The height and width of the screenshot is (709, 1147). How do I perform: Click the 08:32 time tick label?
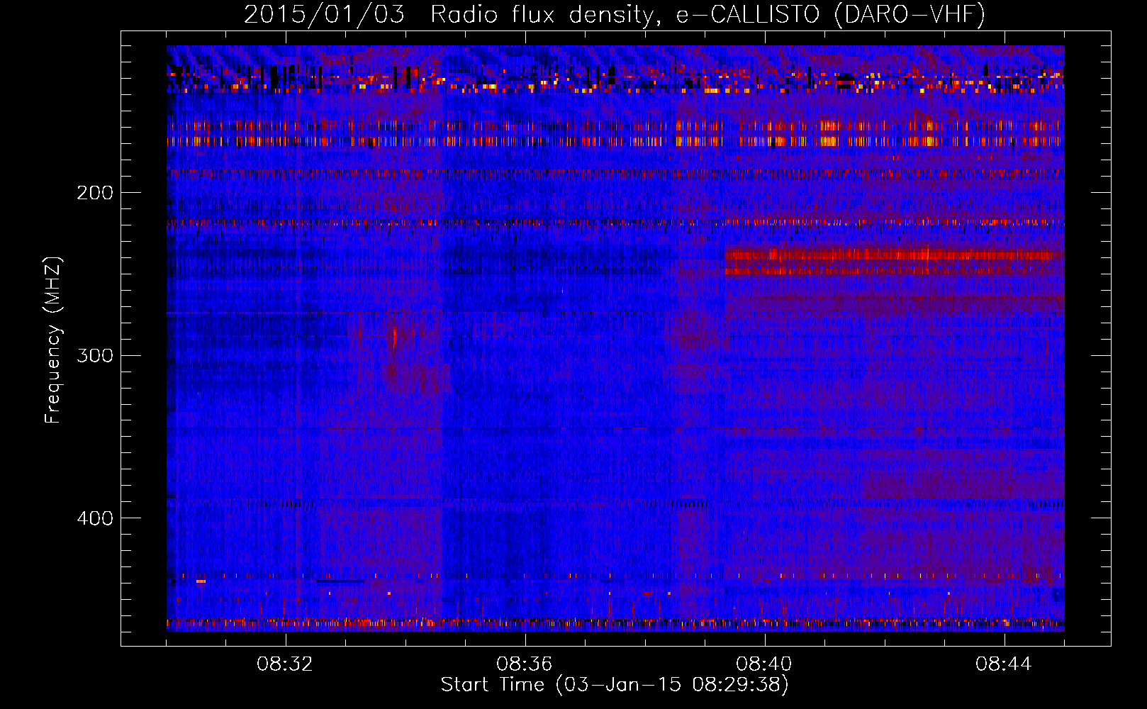(x=285, y=664)
